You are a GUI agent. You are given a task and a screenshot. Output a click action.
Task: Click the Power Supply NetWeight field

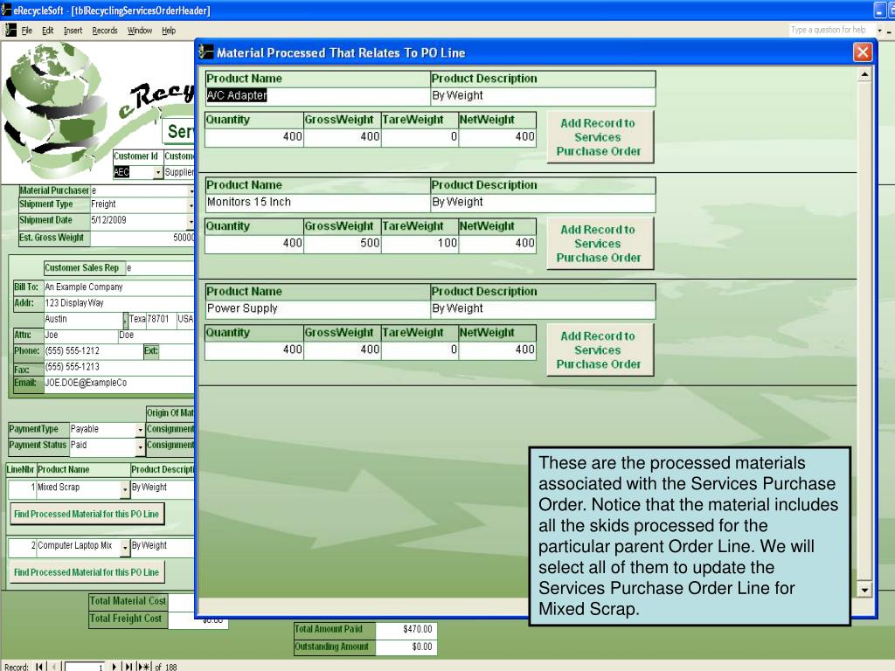pyautogui.click(x=497, y=349)
